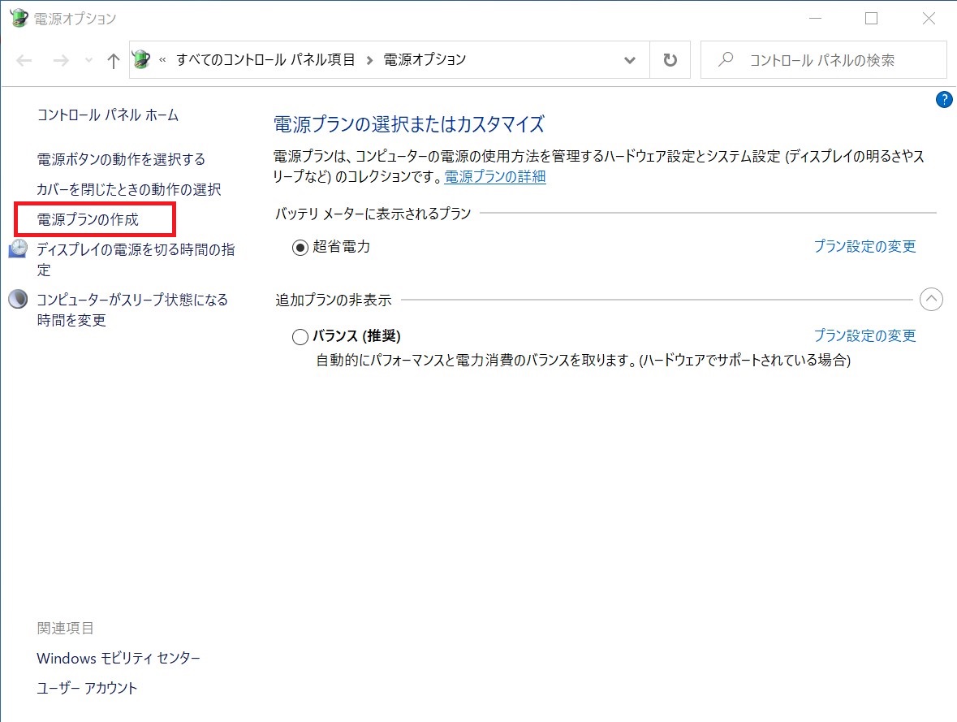The image size is (957, 722).
Task: Go up one level with the up arrow
Action: (x=112, y=59)
